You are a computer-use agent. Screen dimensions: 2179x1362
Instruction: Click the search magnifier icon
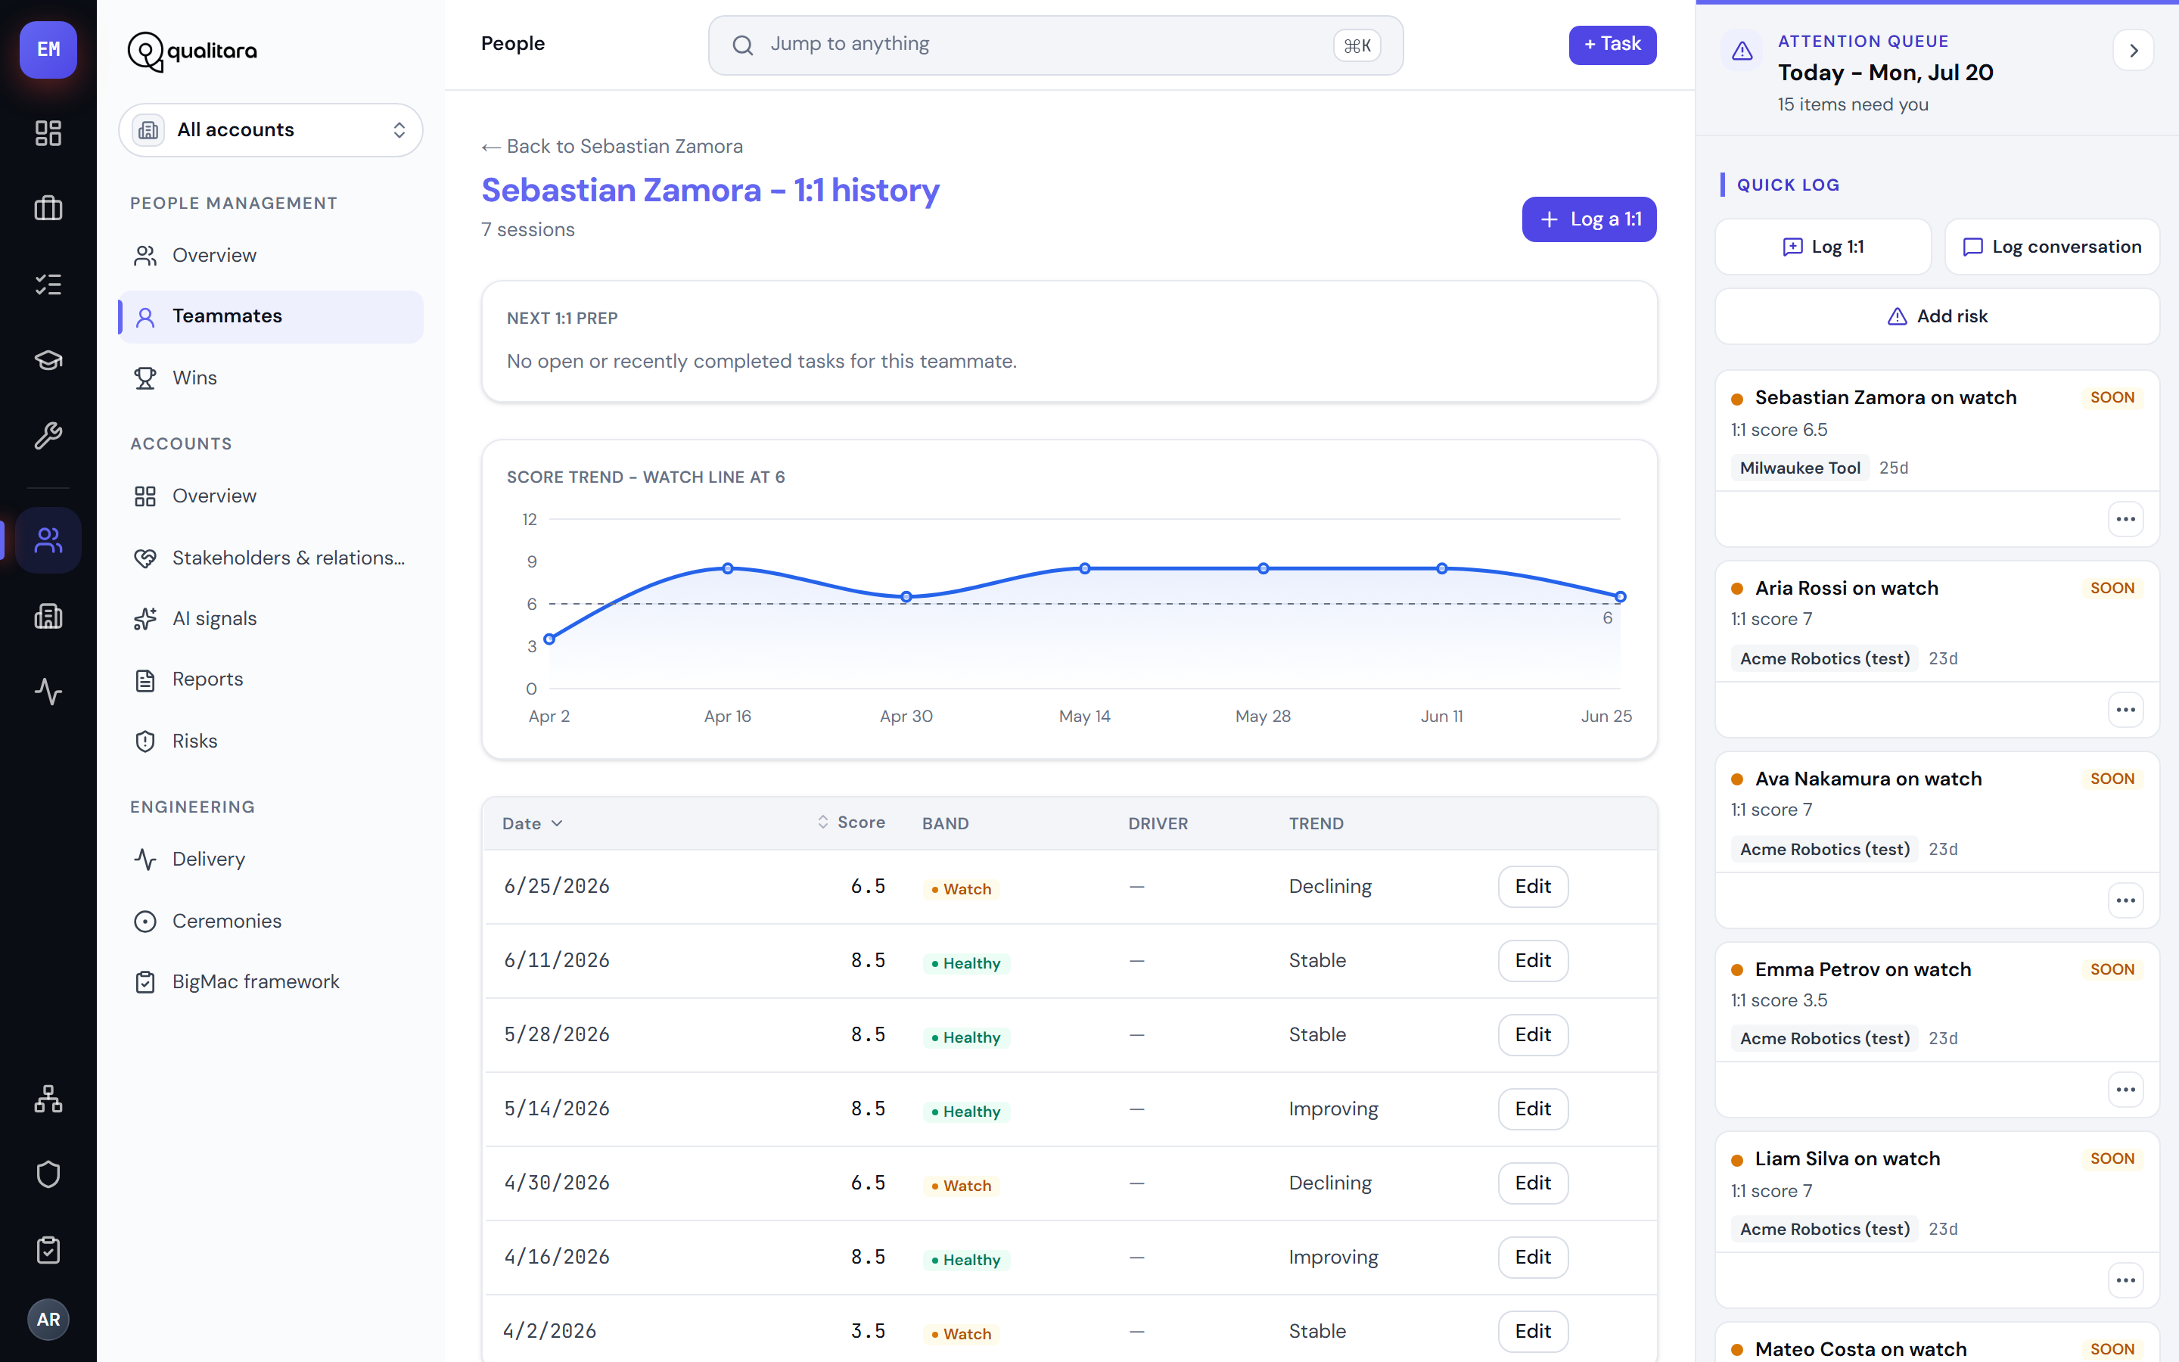[743, 45]
